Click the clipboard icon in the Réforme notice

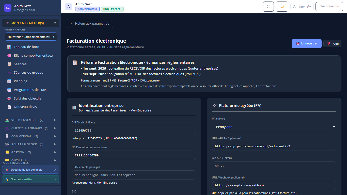[75, 63]
